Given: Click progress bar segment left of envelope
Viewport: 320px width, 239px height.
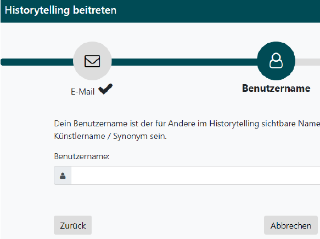Looking at the screenshot, I should point(37,62).
